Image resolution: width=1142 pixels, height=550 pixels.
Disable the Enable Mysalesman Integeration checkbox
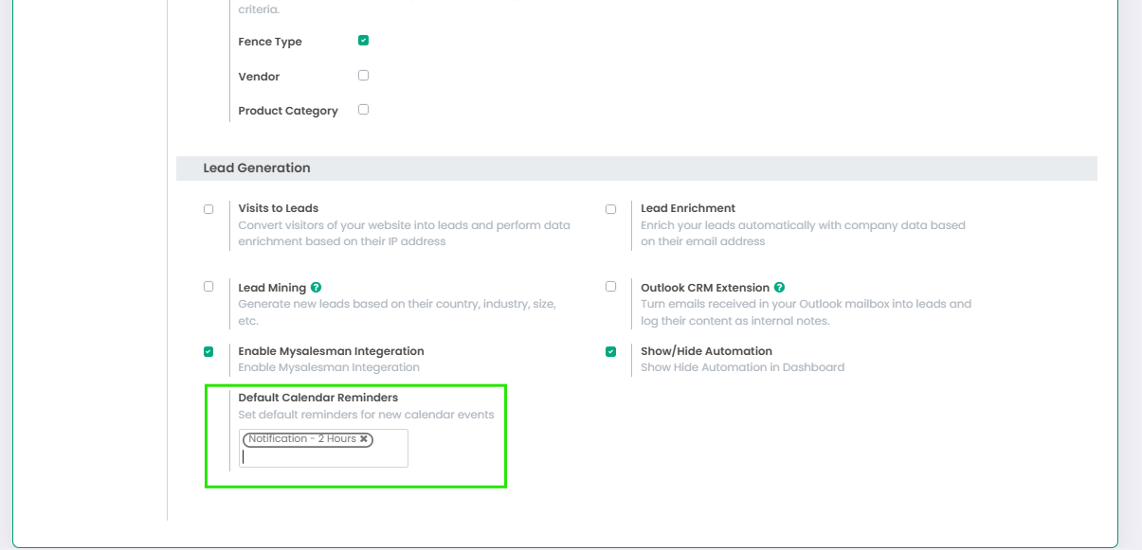click(x=208, y=351)
